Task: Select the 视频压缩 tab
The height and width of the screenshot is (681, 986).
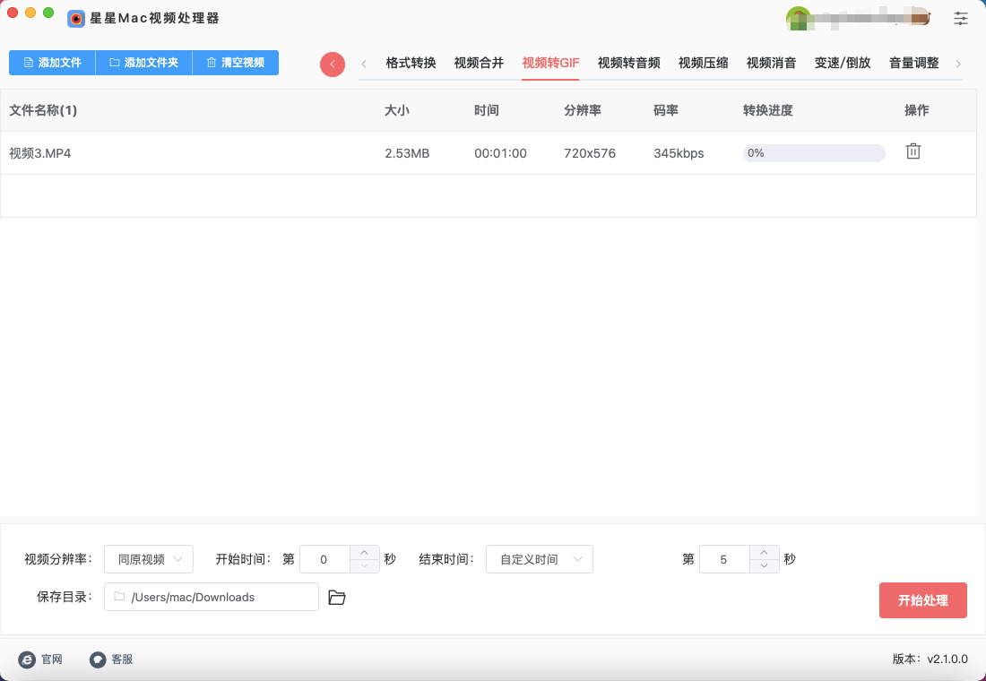Action: 703,63
